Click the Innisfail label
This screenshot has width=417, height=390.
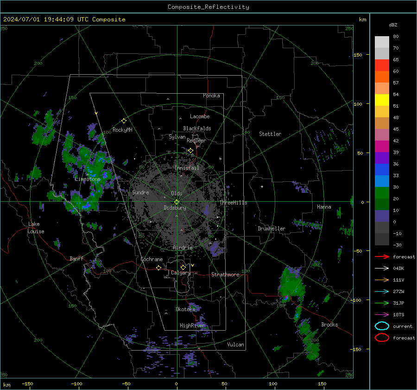point(187,168)
